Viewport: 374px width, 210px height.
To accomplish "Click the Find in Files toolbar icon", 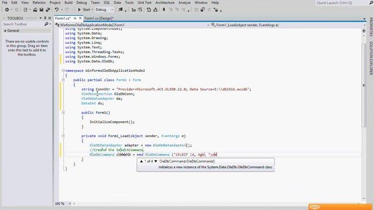I will click(x=120, y=10).
